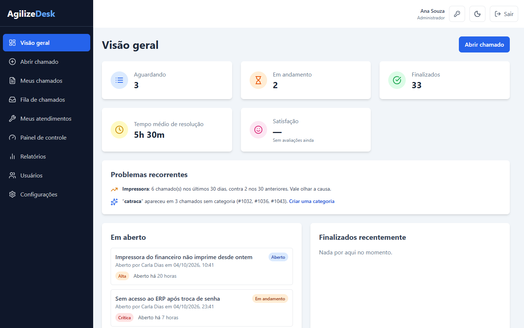Click the Ana Souza user name

point(432,11)
